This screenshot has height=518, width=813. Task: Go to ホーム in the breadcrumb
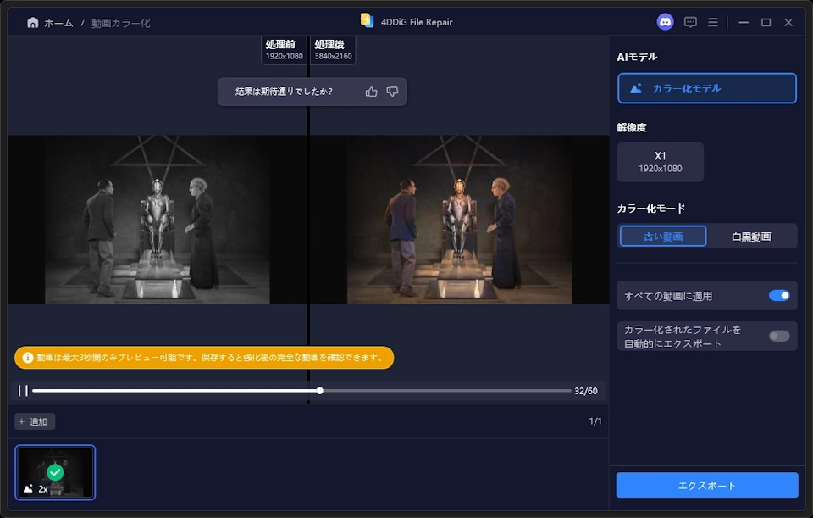[x=58, y=23]
